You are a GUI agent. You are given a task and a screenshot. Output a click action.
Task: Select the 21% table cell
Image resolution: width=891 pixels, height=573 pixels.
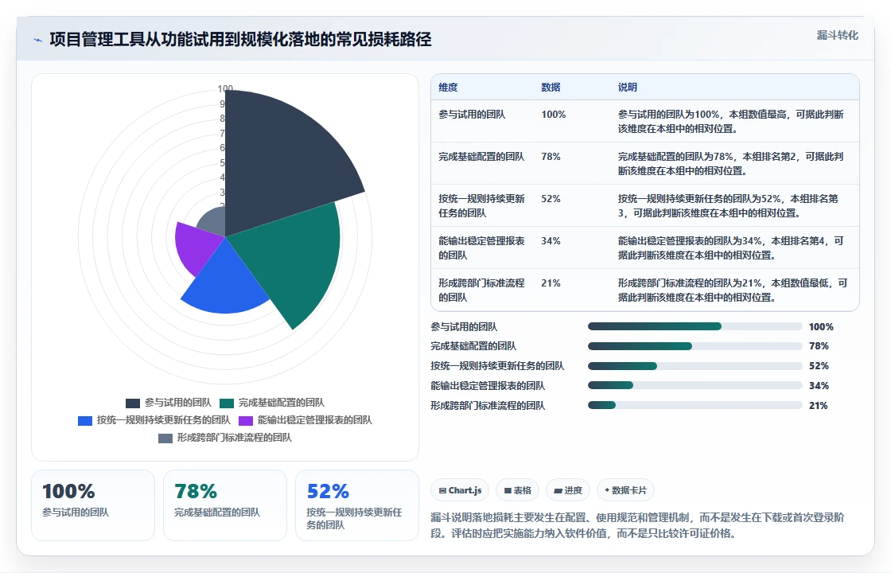(551, 283)
